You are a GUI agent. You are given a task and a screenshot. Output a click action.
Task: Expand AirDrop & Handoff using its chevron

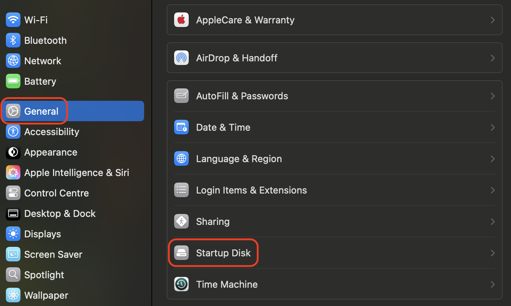pos(492,58)
